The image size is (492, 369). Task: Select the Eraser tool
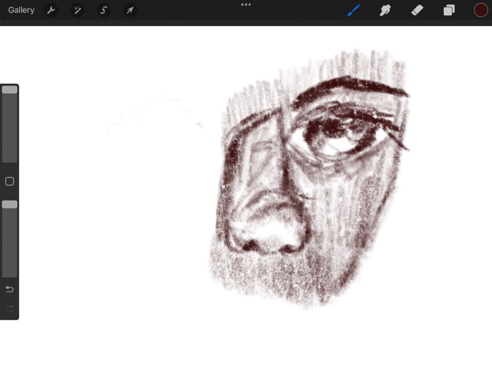click(x=417, y=10)
